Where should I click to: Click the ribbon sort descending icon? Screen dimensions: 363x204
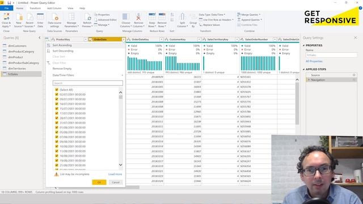(172, 20)
